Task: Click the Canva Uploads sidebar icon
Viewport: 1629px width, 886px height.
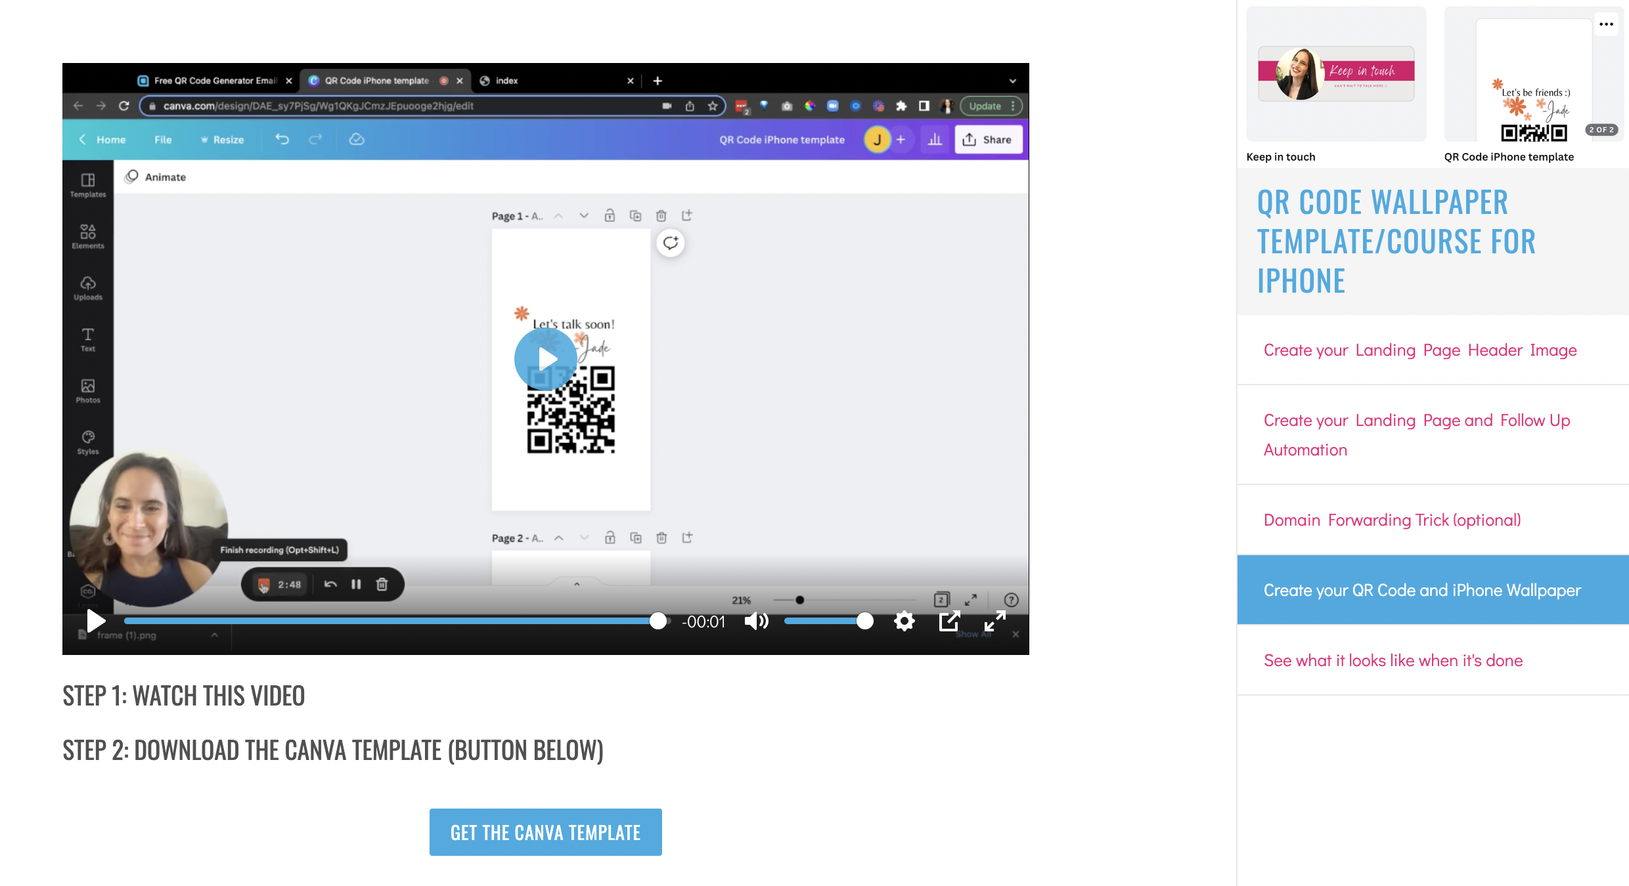Action: [x=88, y=288]
